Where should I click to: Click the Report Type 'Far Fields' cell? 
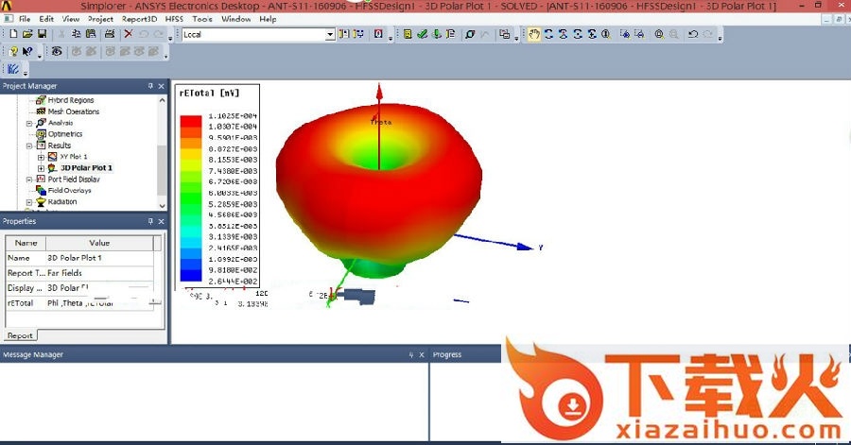point(99,273)
